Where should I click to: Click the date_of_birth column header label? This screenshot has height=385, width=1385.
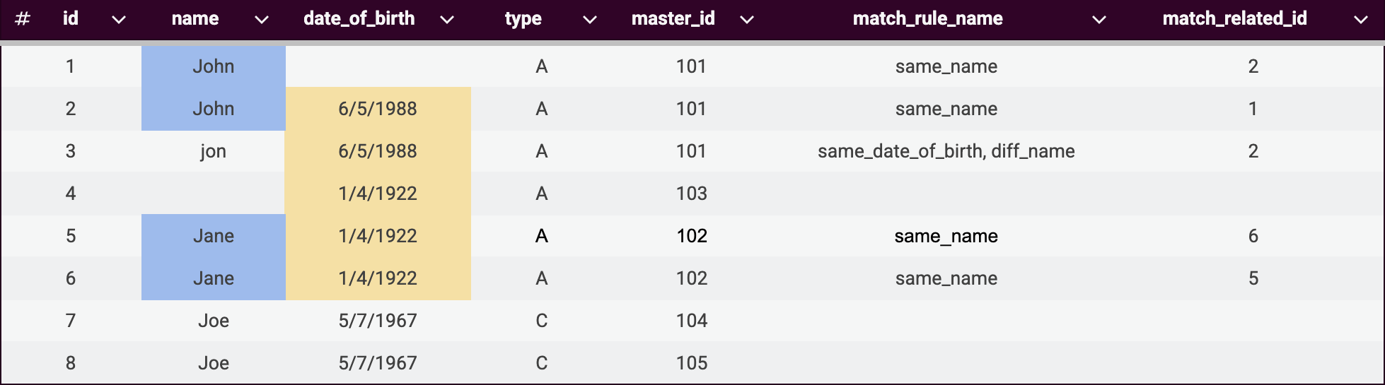pos(359,18)
